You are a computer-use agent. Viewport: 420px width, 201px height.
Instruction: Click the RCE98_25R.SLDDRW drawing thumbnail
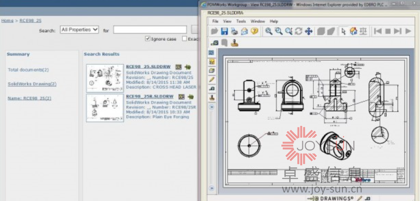pyautogui.click(x=105, y=108)
